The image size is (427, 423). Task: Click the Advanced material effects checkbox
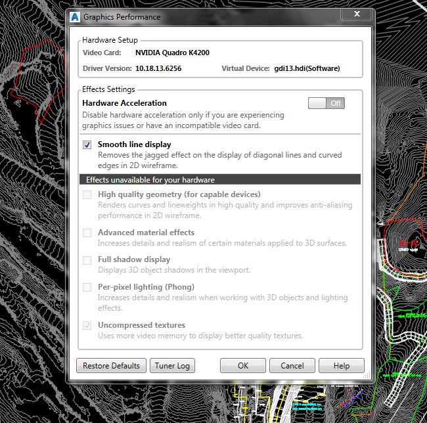tap(87, 233)
